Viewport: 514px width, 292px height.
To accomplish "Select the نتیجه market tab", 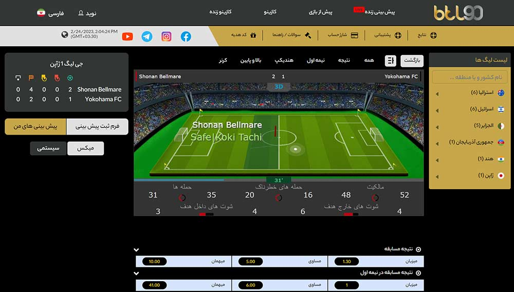I will [344, 60].
